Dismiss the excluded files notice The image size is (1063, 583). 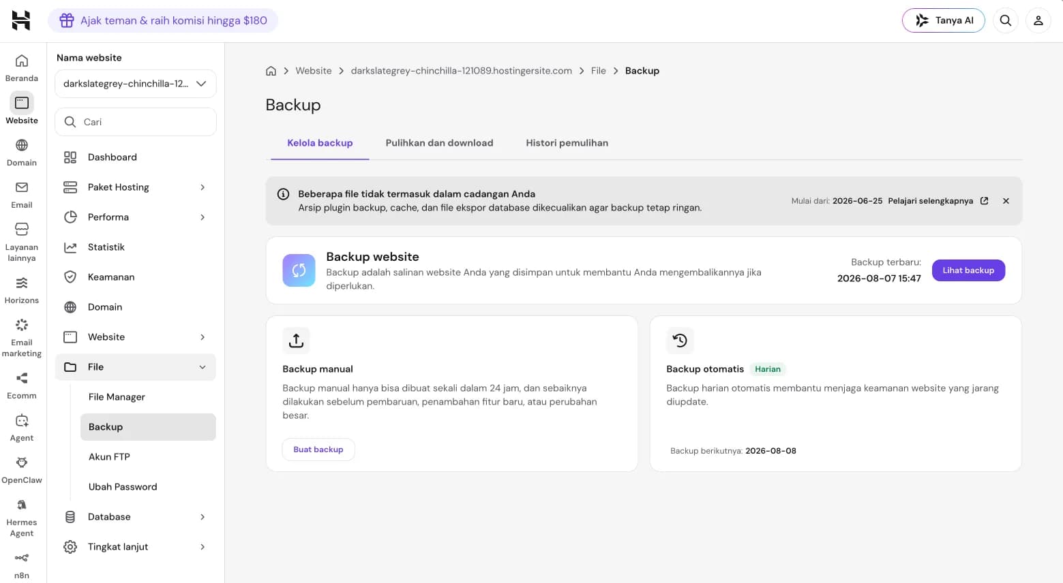1006,201
